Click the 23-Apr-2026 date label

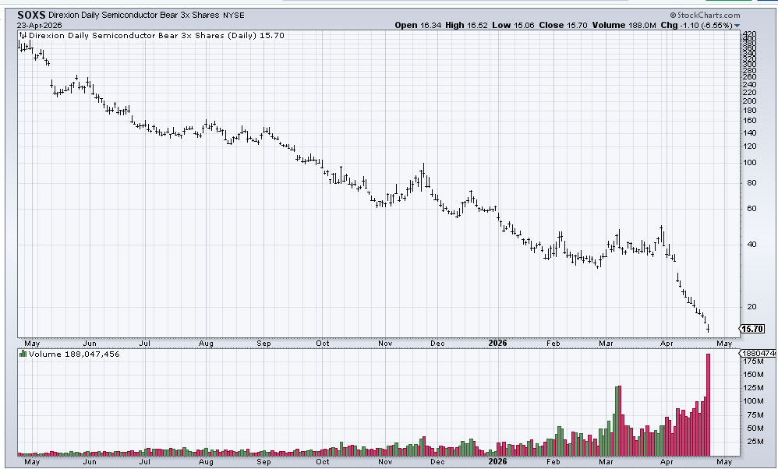pyautogui.click(x=39, y=25)
